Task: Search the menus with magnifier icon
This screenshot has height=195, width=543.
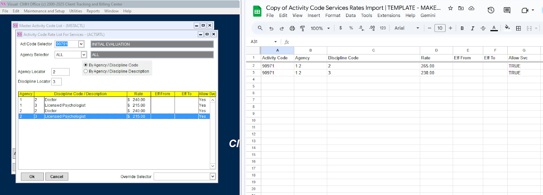Action: click(260, 28)
